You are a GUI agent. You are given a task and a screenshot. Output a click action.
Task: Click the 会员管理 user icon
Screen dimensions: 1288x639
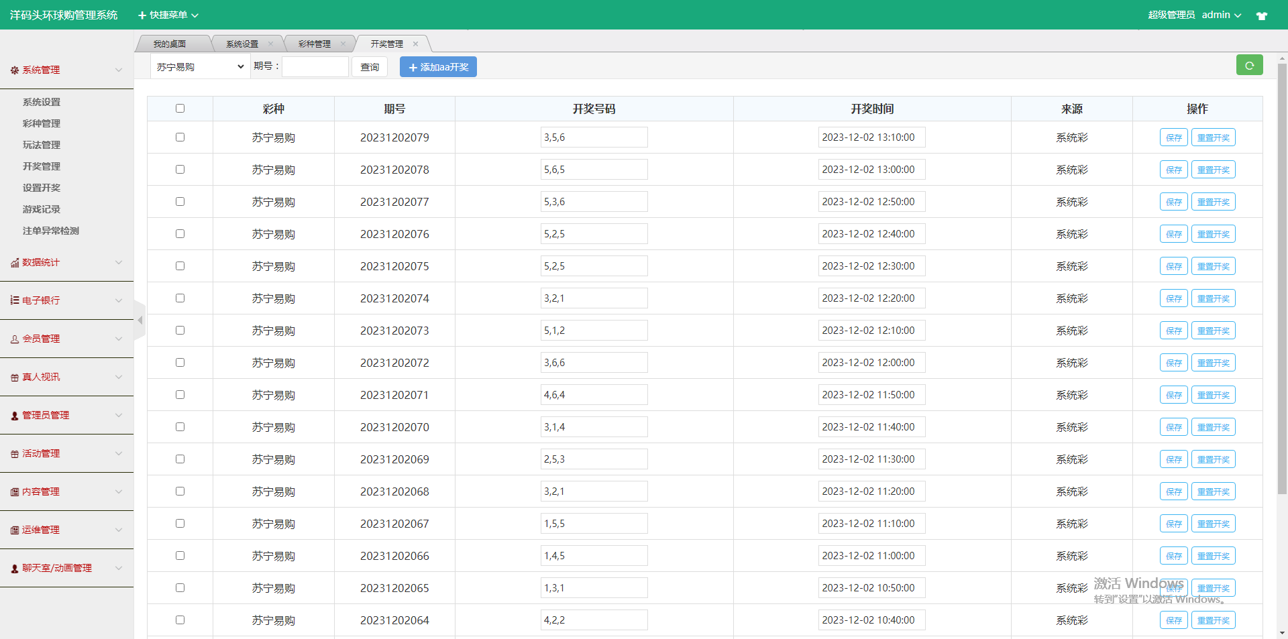point(14,339)
